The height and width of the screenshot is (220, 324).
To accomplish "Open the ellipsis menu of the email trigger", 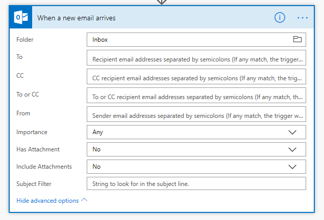I will coord(303,17).
